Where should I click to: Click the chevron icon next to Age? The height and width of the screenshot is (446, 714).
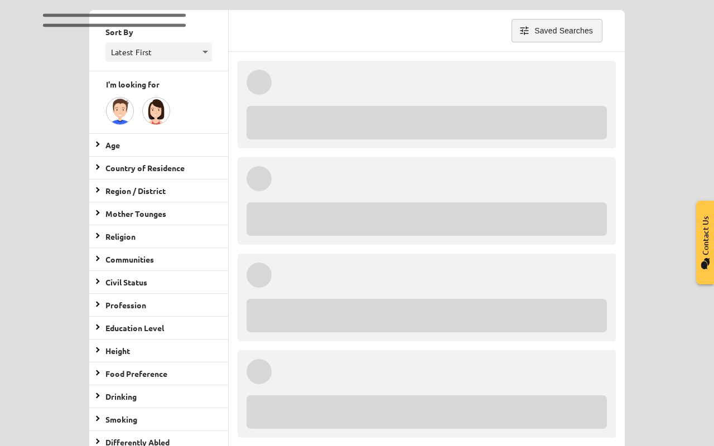click(x=98, y=144)
